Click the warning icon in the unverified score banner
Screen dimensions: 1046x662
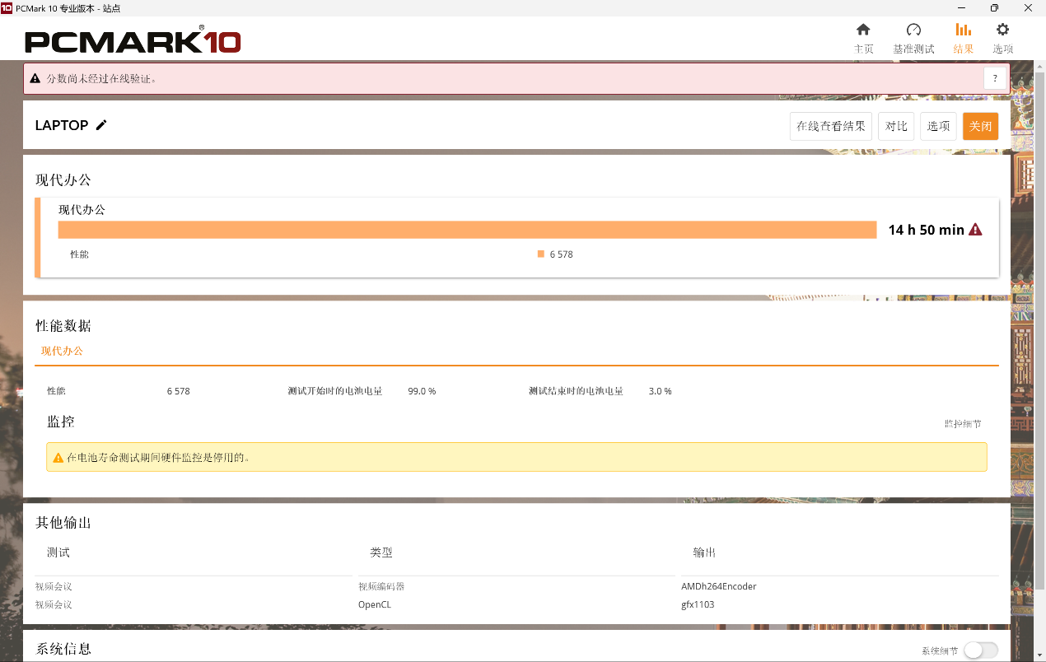(35, 79)
